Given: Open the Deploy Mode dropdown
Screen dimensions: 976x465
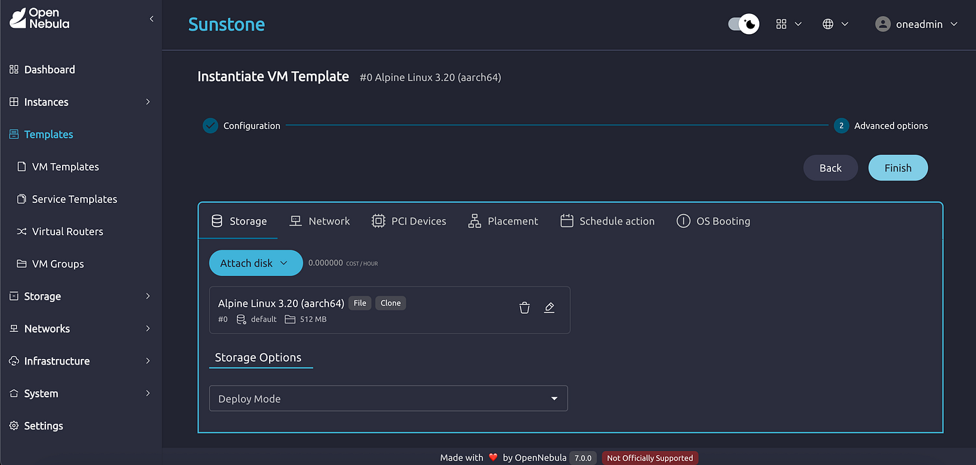Looking at the screenshot, I should pos(388,399).
